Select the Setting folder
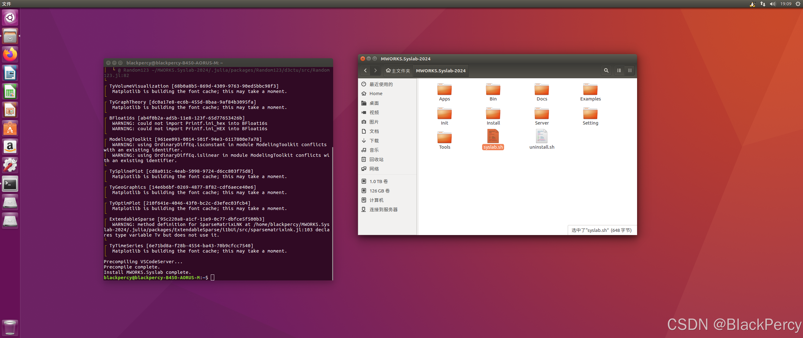Screen dimensions: 803x338 (x=590, y=116)
